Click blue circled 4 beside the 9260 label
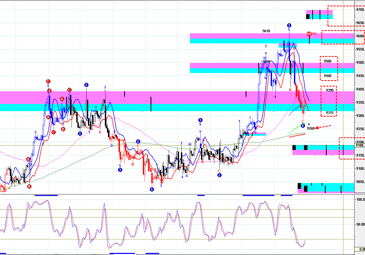The width and height of the screenshot is (365, 255). (x=303, y=126)
